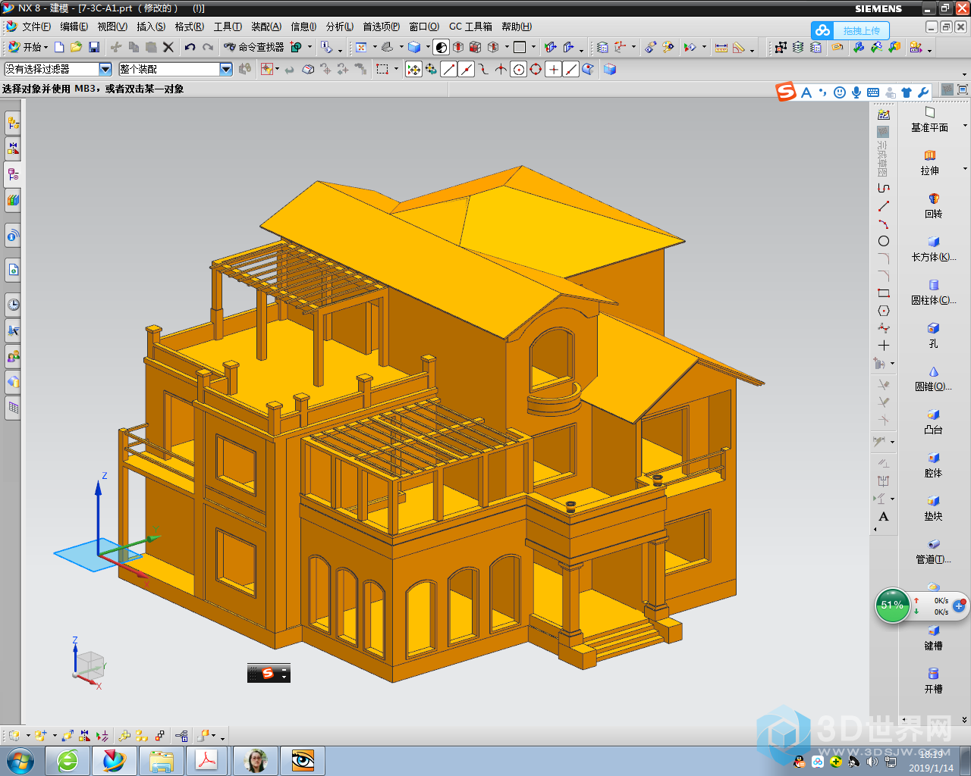
Task: Click the Open folder icon
Action: (x=76, y=47)
